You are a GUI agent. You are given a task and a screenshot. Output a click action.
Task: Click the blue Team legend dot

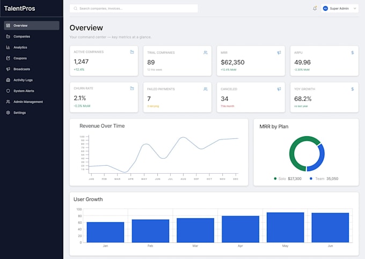[x=311, y=179]
